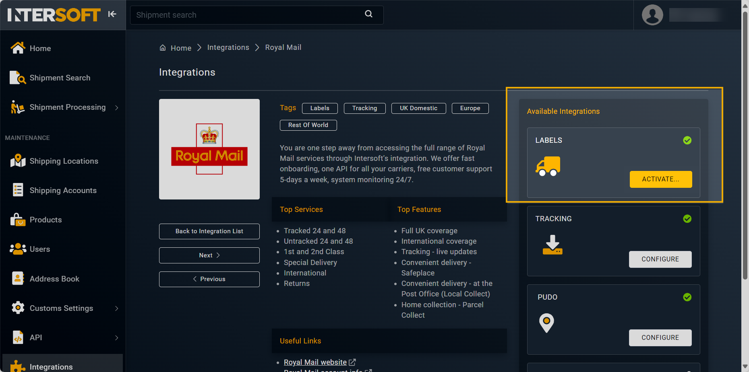Click the Integrations puzzle icon
This screenshot has width=749, height=372.
point(18,366)
